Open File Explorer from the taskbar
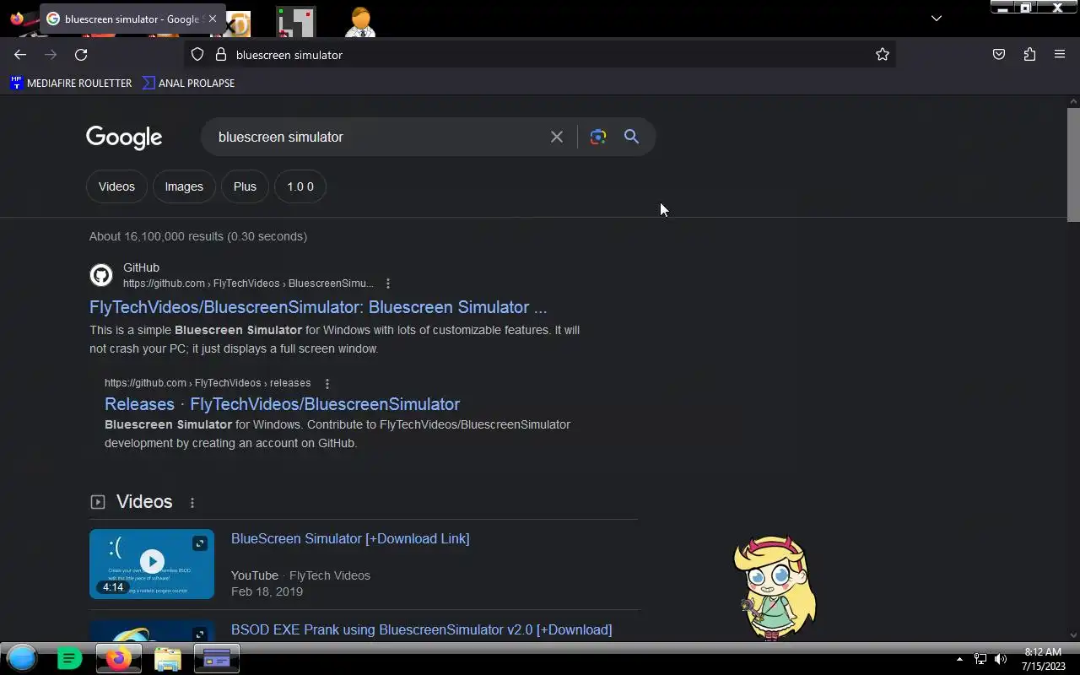This screenshot has height=675, width=1080. 168,658
